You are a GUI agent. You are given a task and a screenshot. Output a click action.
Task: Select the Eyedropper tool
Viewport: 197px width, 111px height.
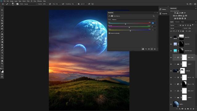point(2,26)
